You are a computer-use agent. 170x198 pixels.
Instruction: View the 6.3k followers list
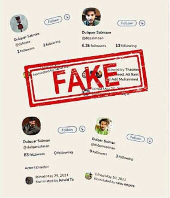94,46
